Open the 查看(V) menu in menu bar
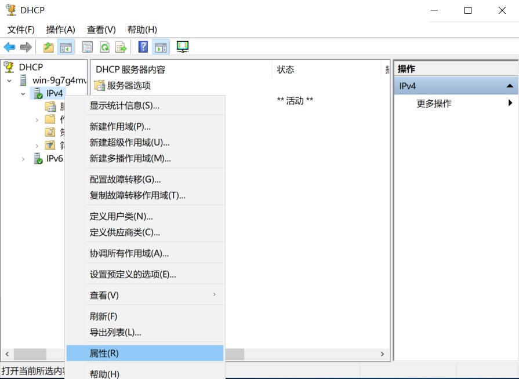This screenshot has height=379, width=519. coord(101,30)
